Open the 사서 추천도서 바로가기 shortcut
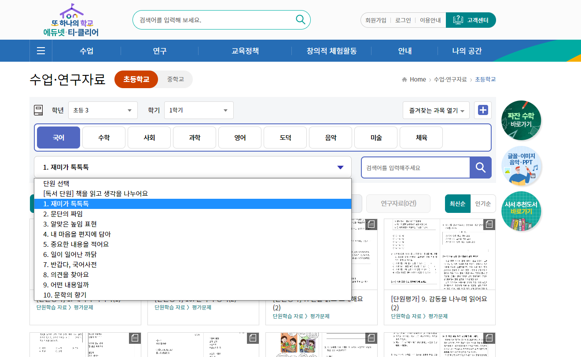This screenshot has width=581, height=357. 521,212
